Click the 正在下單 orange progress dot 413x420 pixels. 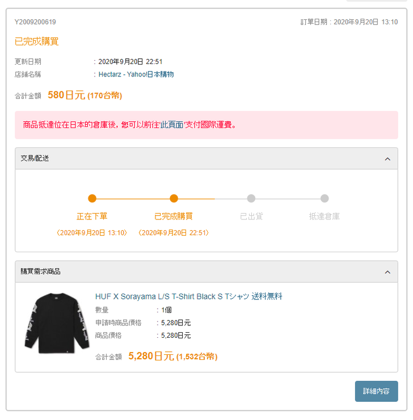pos(92,198)
